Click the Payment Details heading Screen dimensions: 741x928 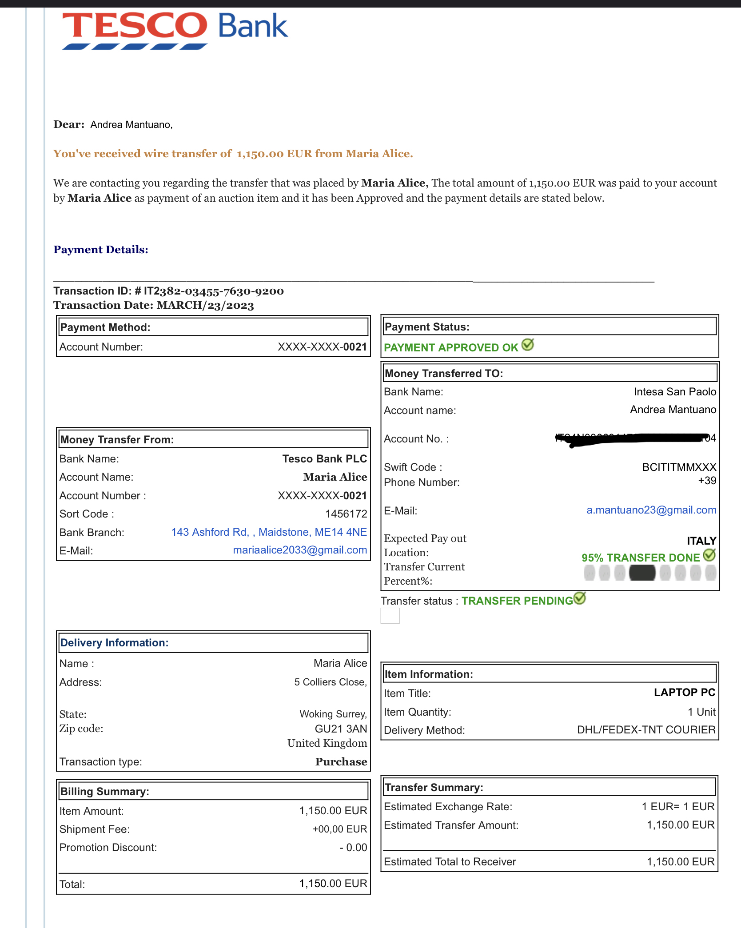coord(101,250)
